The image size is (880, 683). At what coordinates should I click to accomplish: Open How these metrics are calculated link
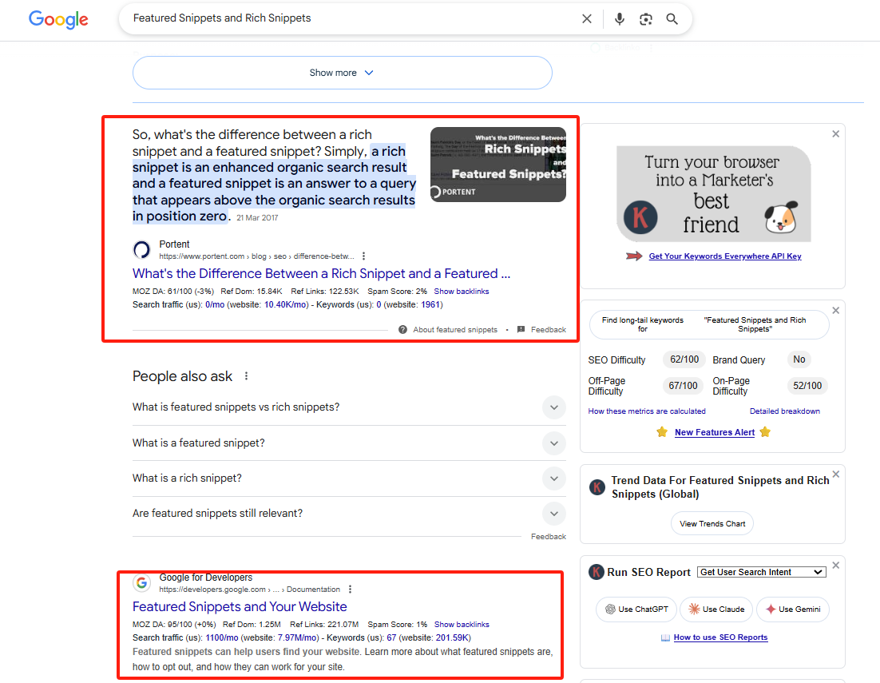647,411
